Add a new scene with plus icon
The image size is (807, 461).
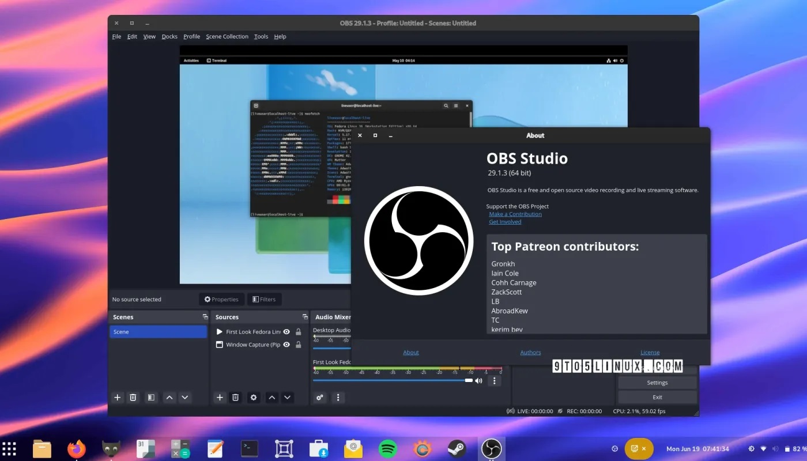click(x=118, y=398)
